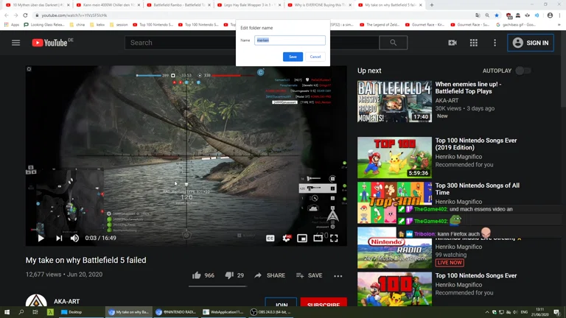Open Top 100 Nintendo Songs Ever title
The height and width of the screenshot is (318, 566).
click(x=476, y=275)
